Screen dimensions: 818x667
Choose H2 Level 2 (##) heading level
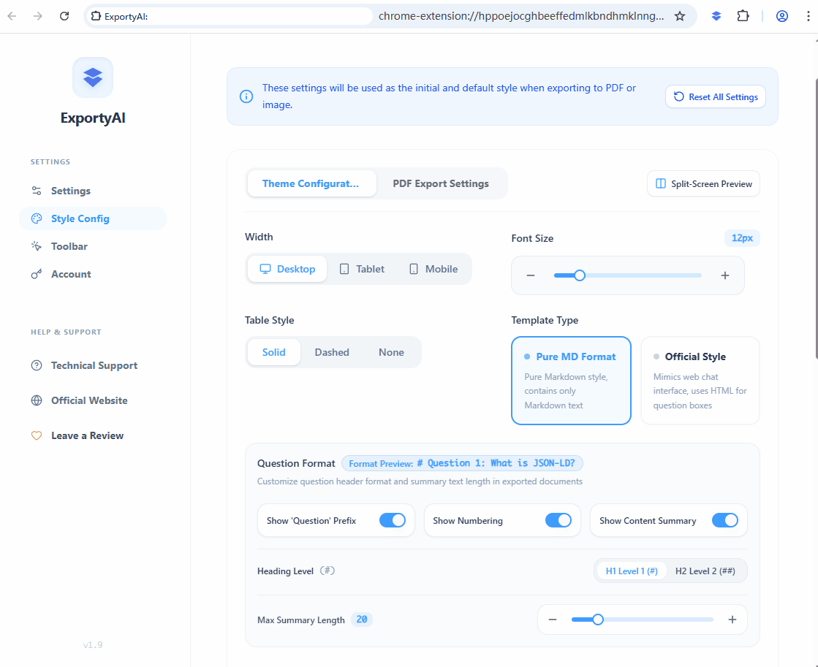click(x=705, y=571)
